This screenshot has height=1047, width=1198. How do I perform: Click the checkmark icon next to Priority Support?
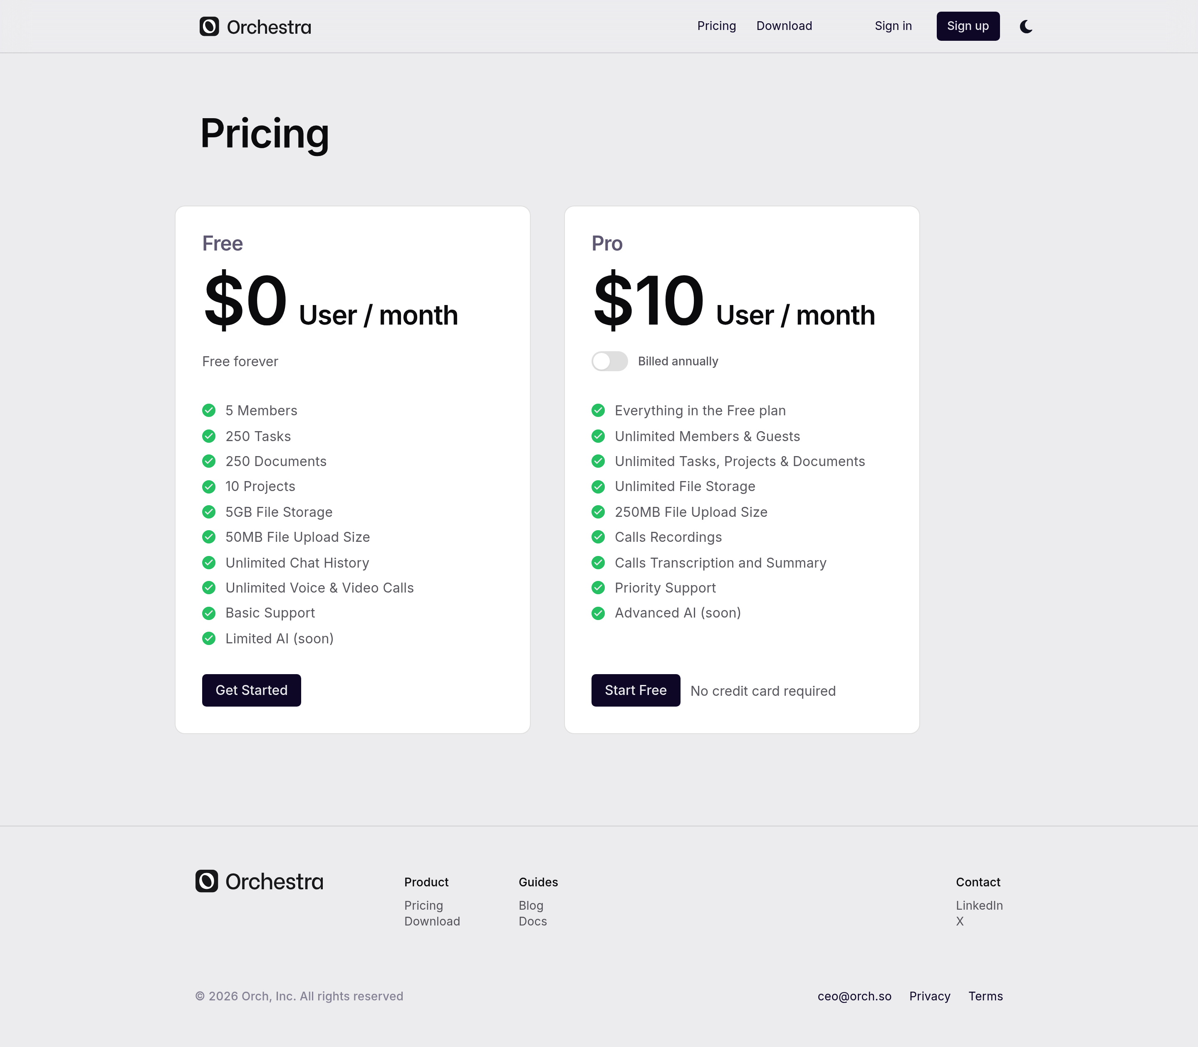598,588
